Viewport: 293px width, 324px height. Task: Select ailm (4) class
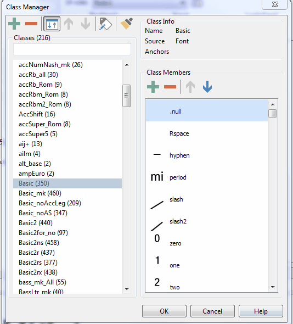point(67,154)
